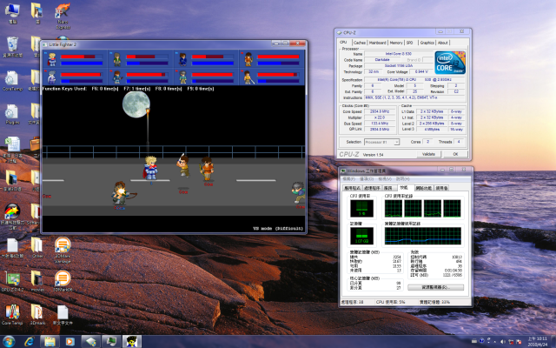
Task: Open the second menu in Task Manager menu bar
Action: click(367, 179)
